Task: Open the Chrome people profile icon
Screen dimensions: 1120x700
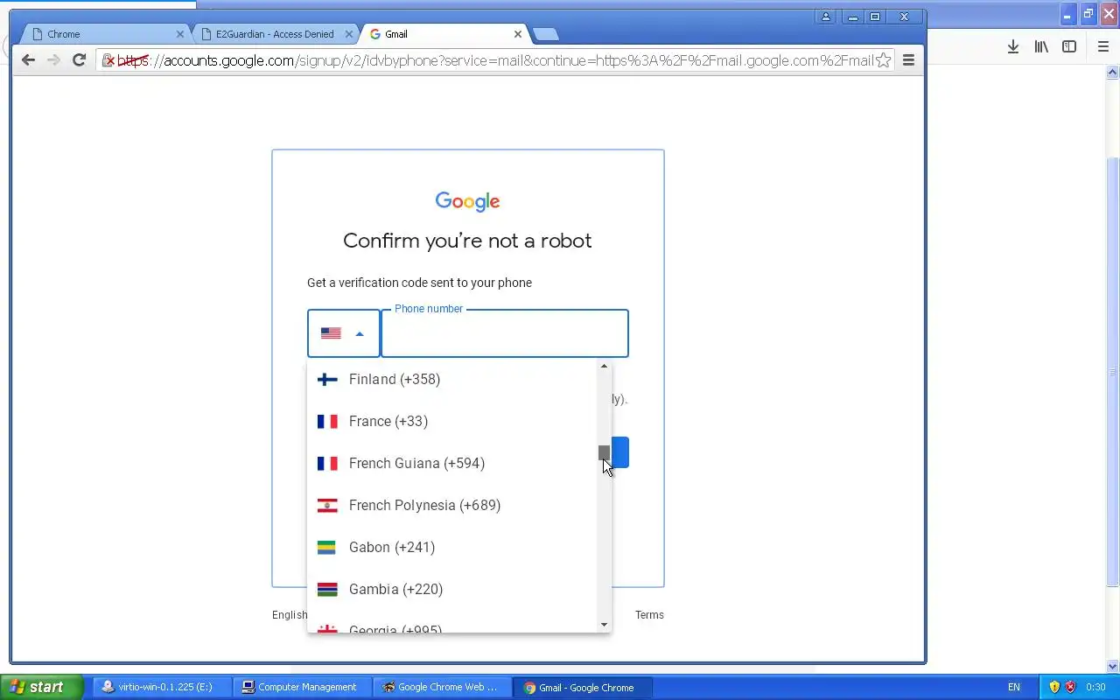Action: [x=825, y=17]
